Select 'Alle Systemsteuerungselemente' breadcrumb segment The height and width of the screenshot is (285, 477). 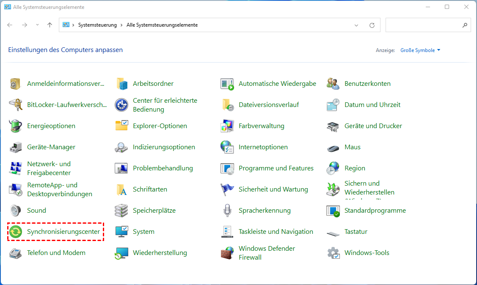click(162, 25)
